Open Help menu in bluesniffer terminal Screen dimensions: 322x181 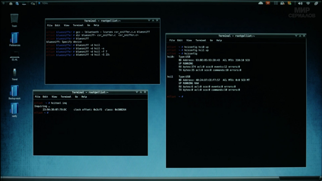click(96, 25)
